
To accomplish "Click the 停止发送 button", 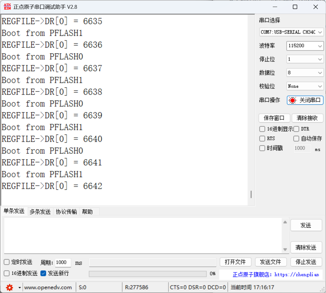I will click(x=306, y=262).
